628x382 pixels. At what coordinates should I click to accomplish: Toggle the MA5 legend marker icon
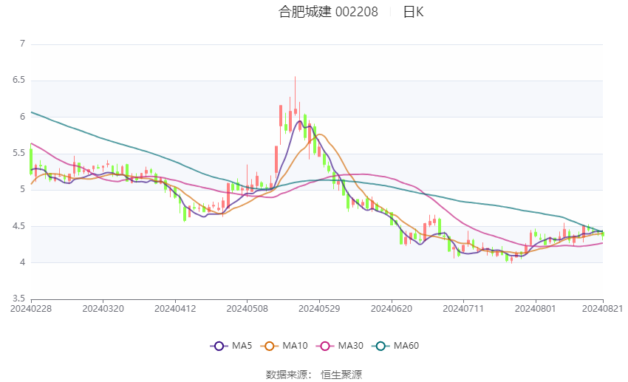[x=219, y=346]
